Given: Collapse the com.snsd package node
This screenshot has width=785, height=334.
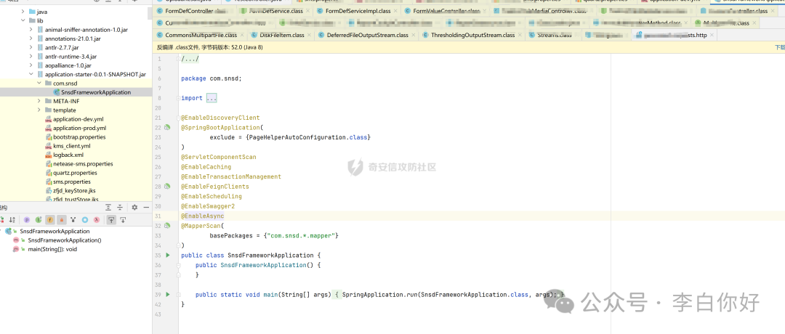Looking at the screenshot, I should tap(39, 83).
